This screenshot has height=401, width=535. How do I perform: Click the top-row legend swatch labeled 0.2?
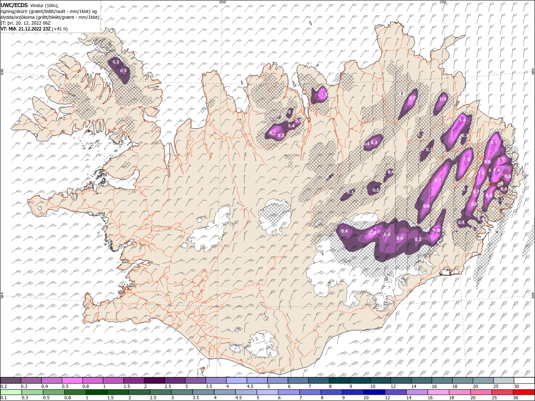point(11,381)
